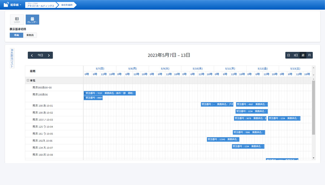Switch to the リスト list view icon

(17, 19)
